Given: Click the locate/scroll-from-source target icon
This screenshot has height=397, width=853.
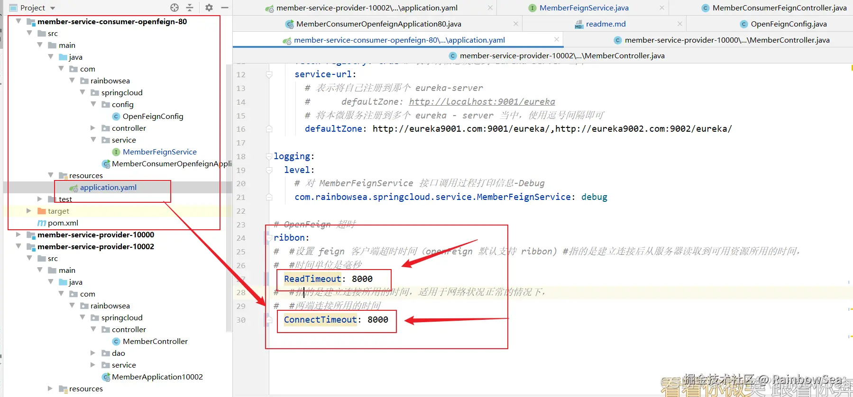Looking at the screenshot, I should (x=174, y=8).
